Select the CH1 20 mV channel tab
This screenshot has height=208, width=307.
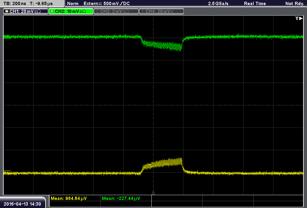26,11
